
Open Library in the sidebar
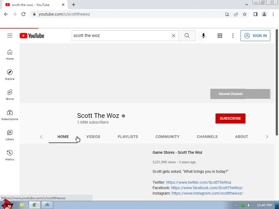(10, 135)
